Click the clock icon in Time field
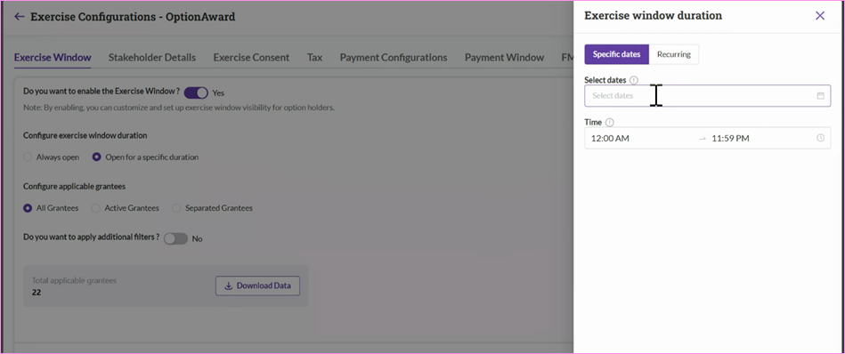The height and width of the screenshot is (354, 845). [820, 138]
